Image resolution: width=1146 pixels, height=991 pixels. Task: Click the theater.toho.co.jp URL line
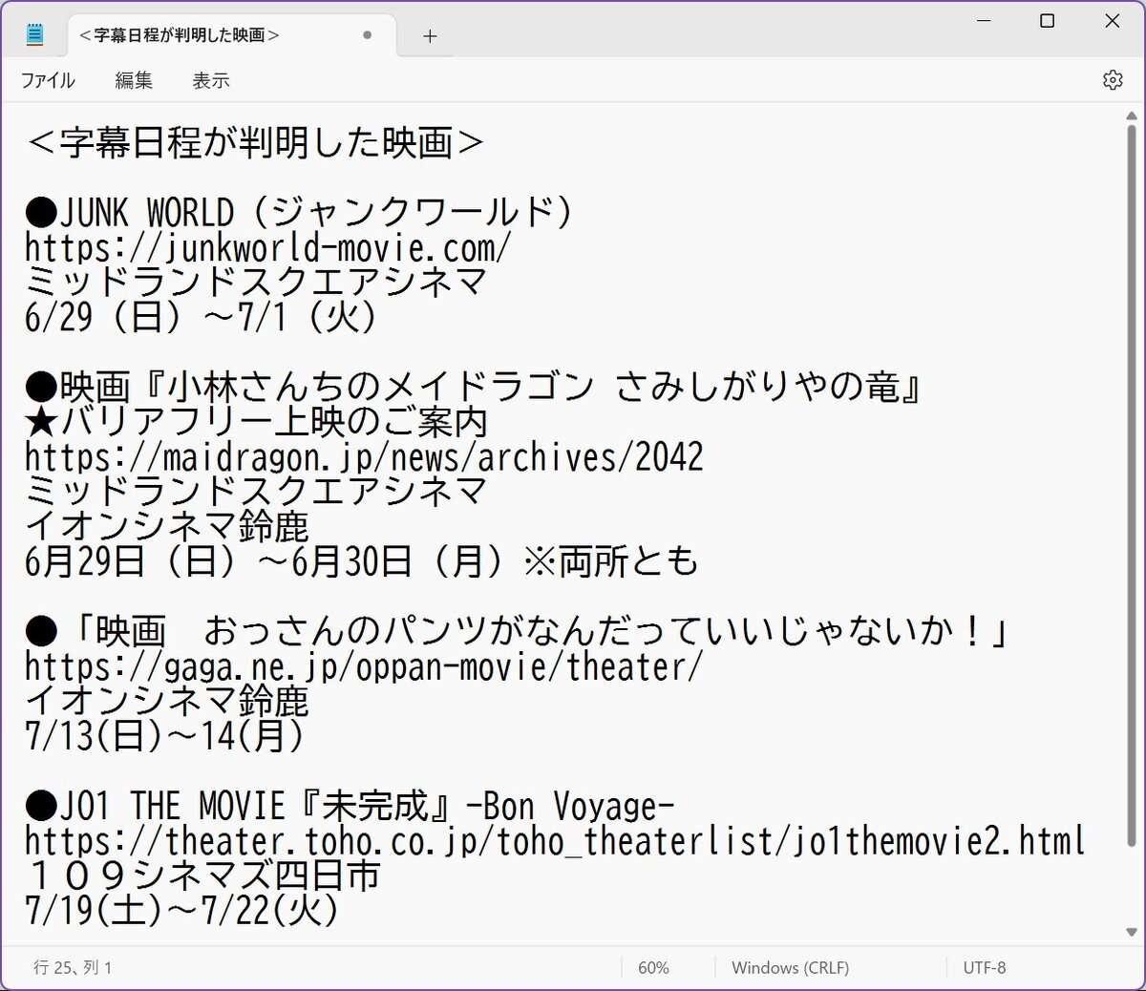coord(555,841)
